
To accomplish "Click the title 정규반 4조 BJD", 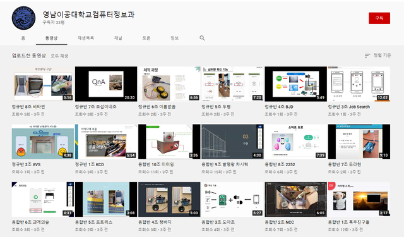I will tap(279, 107).
